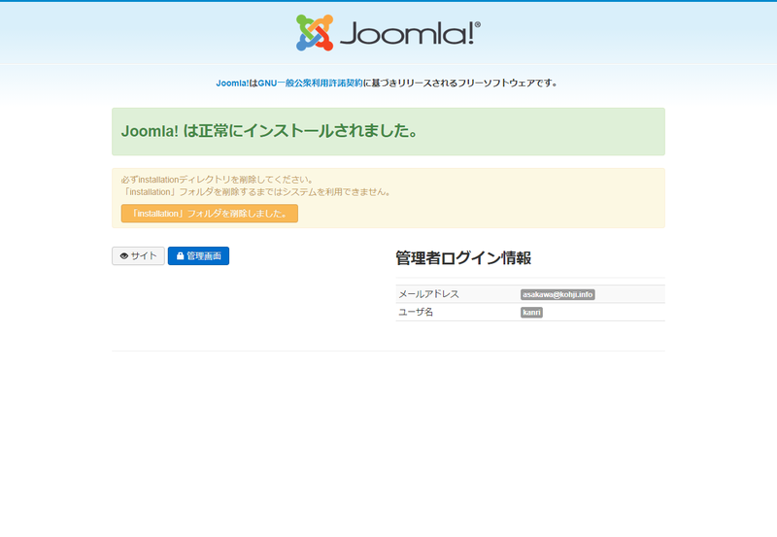
Task: Open the GNU一般公衆利用許諾契約 license link
Action: 310,84
